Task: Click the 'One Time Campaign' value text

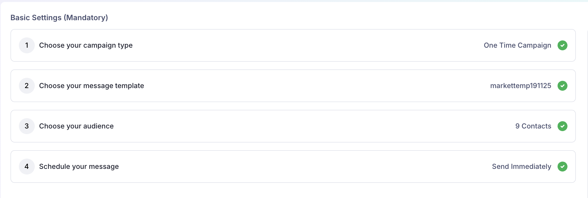Action: pos(517,45)
